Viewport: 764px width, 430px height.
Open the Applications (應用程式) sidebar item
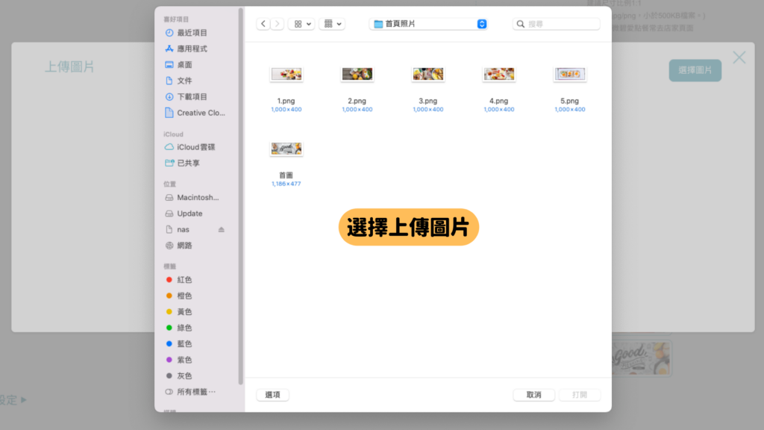click(192, 49)
